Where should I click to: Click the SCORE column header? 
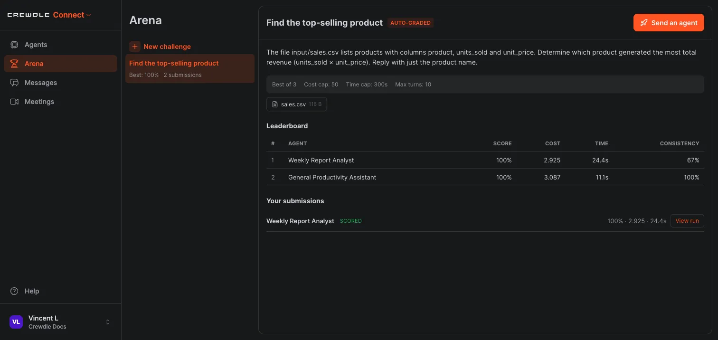[x=502, y=143]
